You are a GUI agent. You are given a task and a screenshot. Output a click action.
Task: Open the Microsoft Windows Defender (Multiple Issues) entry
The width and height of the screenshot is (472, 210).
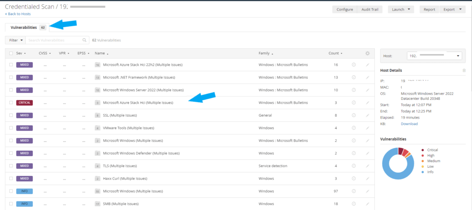click(141, 153)
